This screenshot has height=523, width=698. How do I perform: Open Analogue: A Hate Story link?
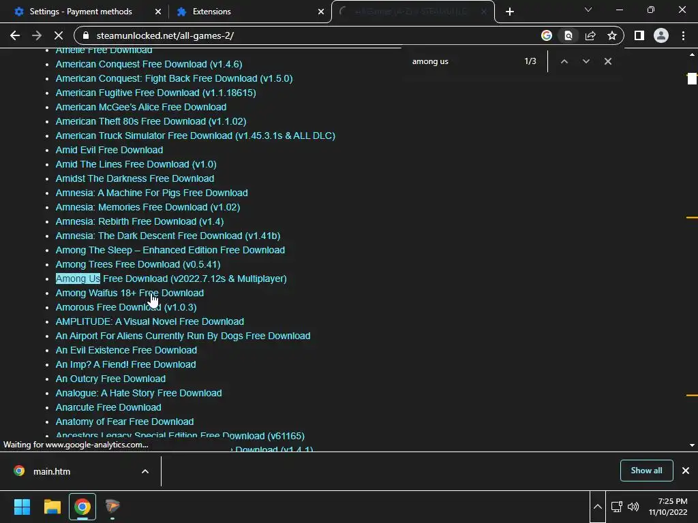(138, 393)
